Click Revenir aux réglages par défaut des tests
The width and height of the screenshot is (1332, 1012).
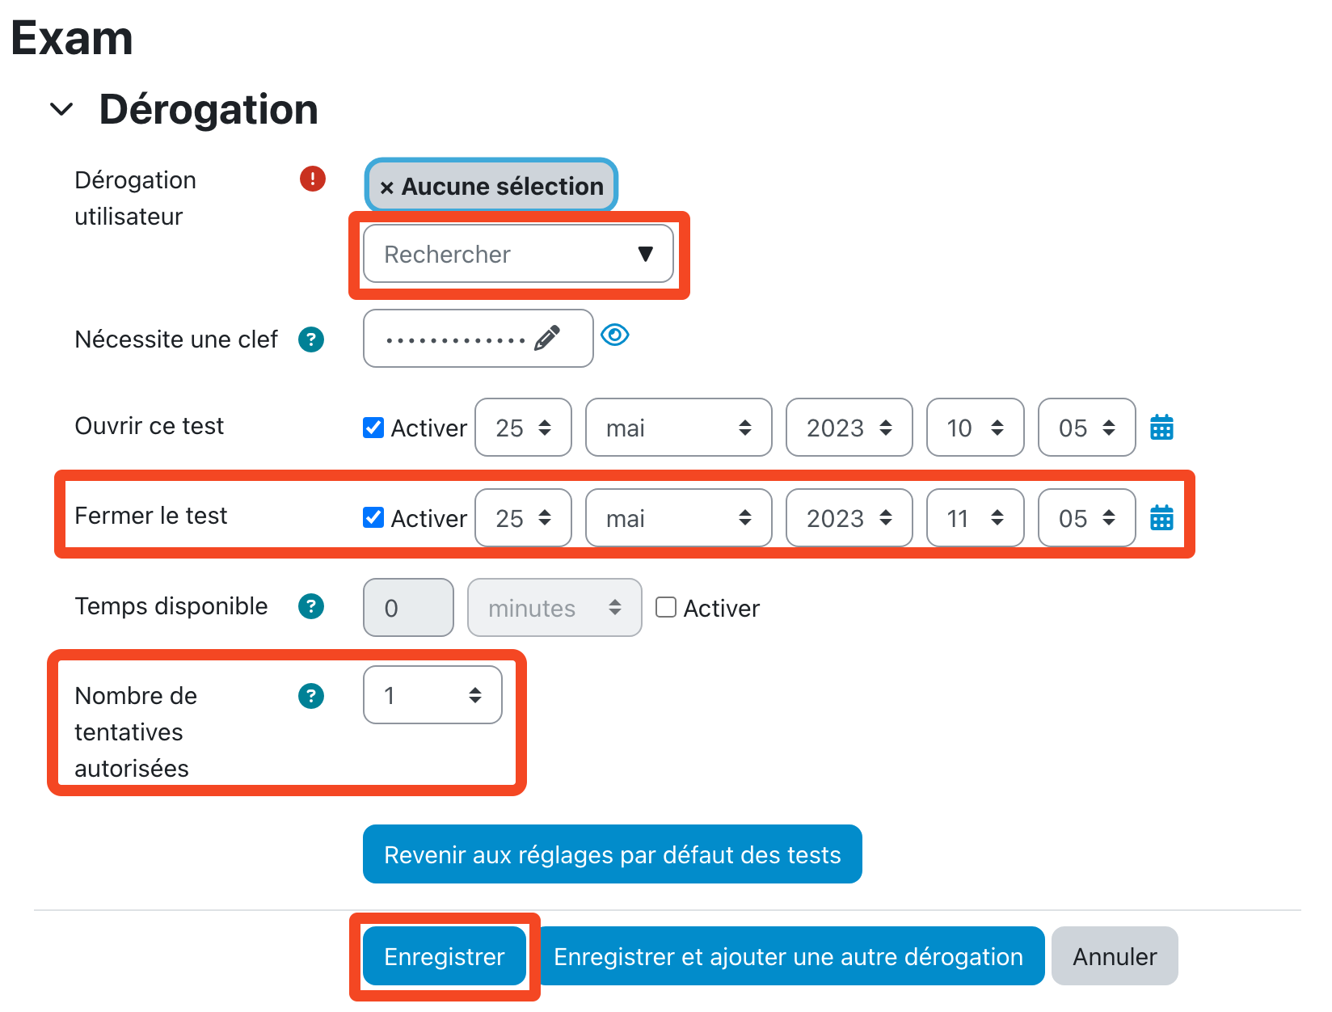coord(612,854)
